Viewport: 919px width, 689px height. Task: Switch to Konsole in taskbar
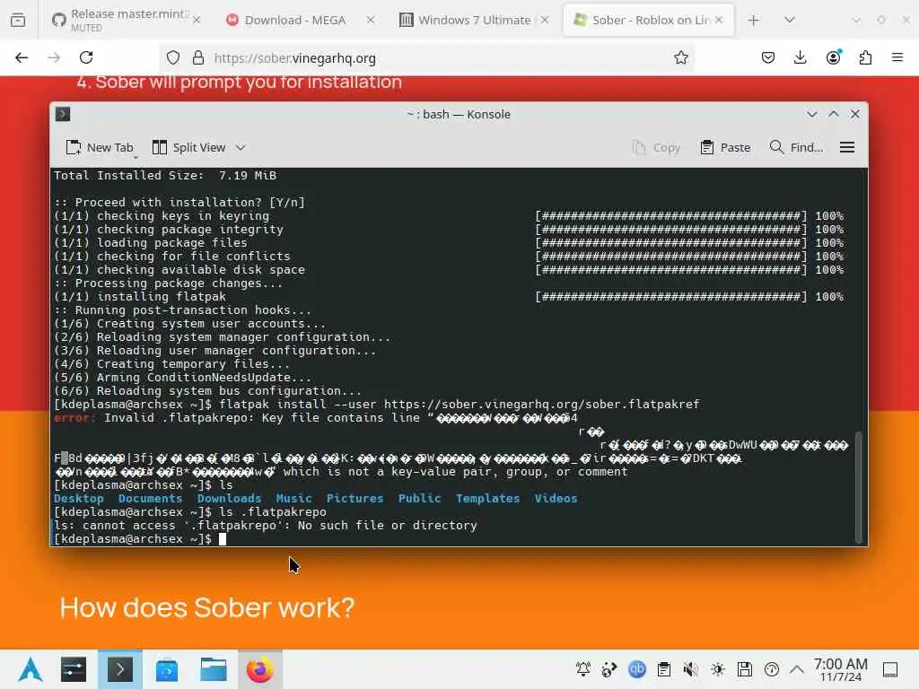(x=120, y=669)
